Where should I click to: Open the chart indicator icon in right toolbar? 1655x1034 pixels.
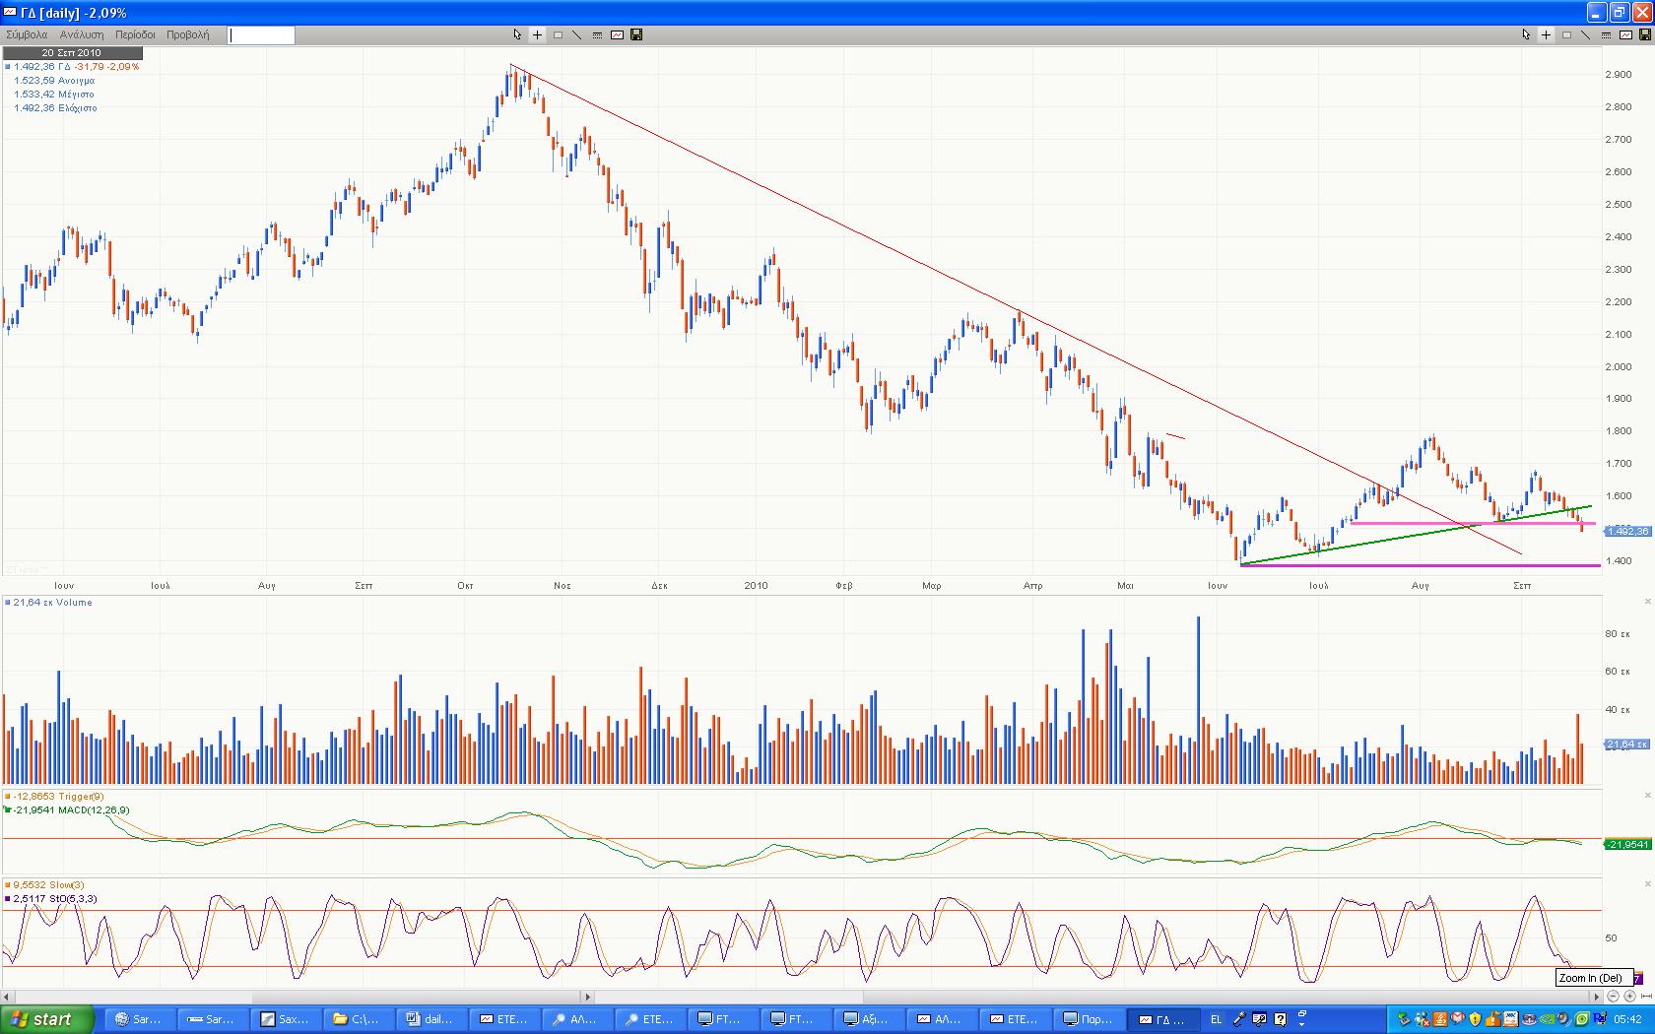click(x=1625, y=34)
